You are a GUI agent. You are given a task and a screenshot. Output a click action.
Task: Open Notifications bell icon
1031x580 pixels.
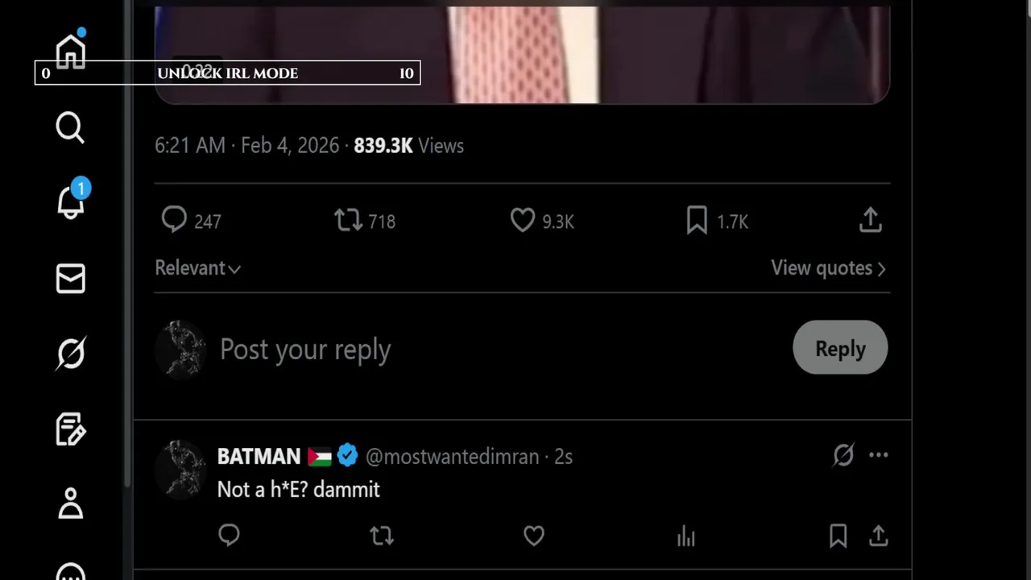tap(71, 201)
